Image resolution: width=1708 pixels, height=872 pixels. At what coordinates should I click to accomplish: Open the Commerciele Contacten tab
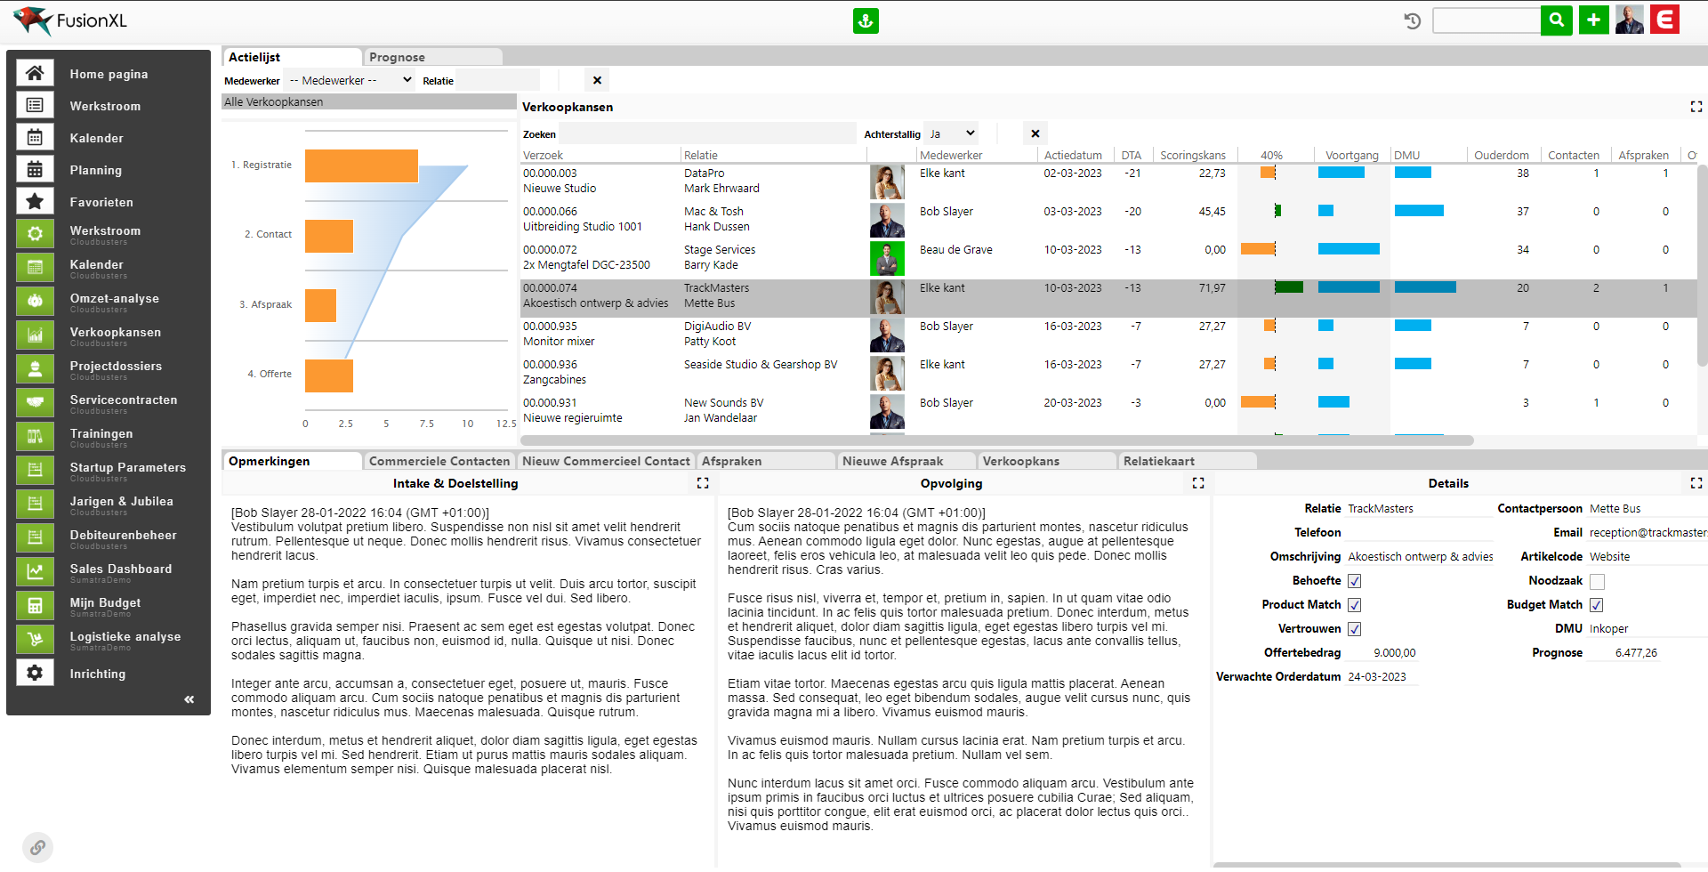click(x=439, y=461)
